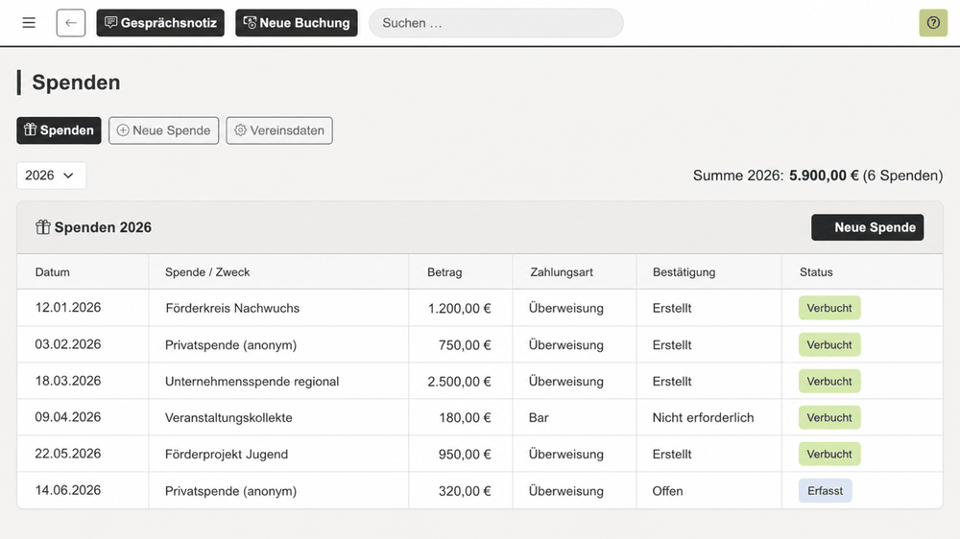Click the amount 180,00 €
The width and height of the screenshot is (960, 539).
(465, 418)
